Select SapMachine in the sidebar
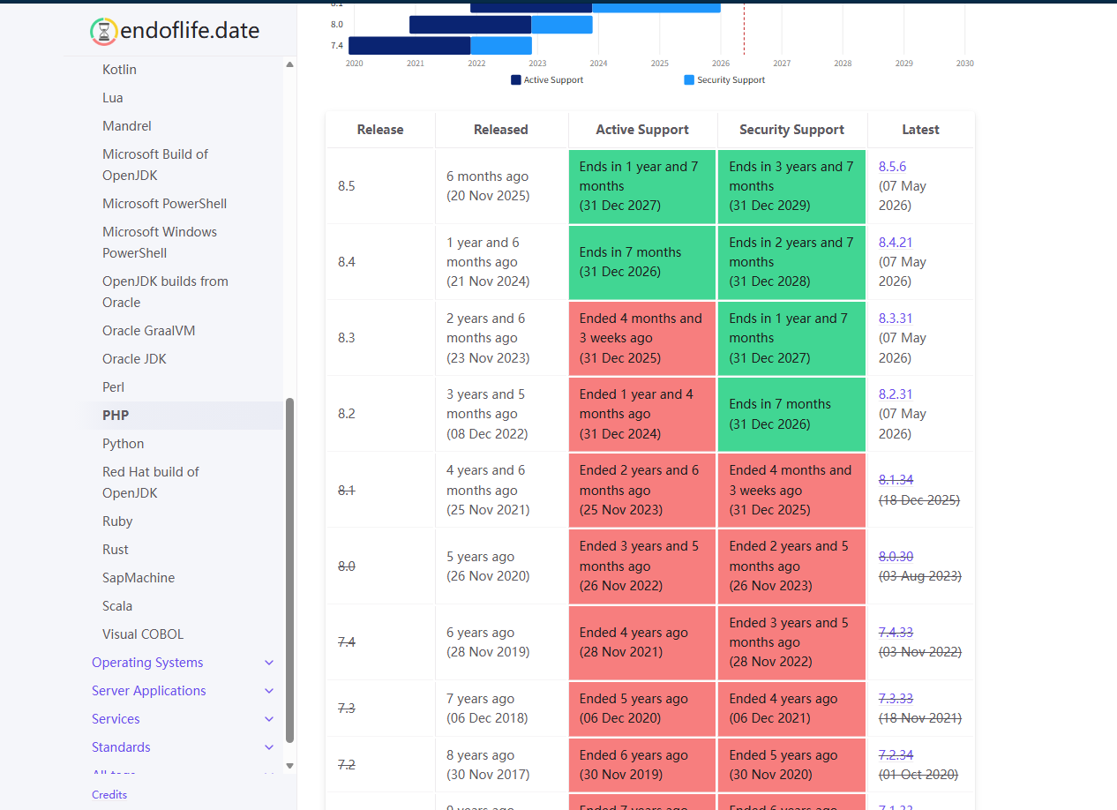The image size is (1117, 810). 139,578
